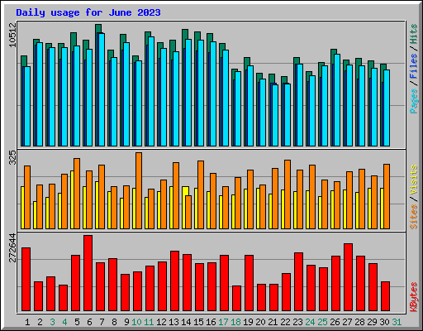Click day 10 on the x-axis
The width and height of the screenshot is (423, 331).
136,322
